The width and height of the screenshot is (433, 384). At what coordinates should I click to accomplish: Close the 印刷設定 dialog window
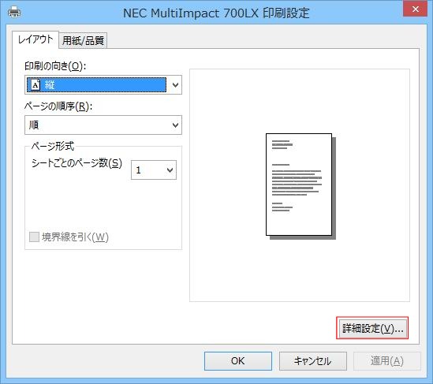[x=415, y=9]
